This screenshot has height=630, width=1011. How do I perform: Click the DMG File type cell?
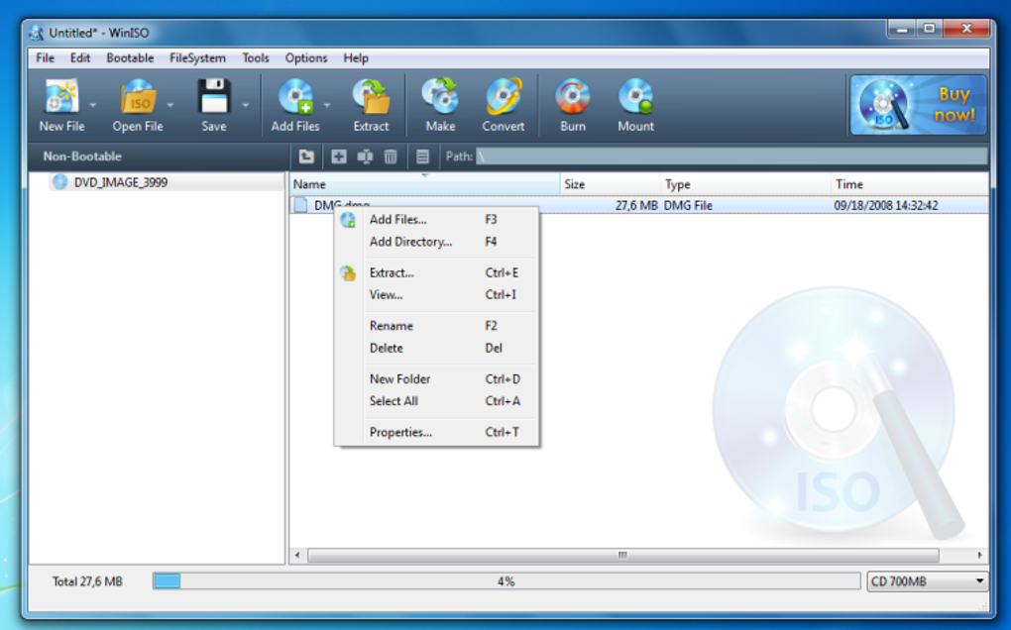[x=688, y=205]
